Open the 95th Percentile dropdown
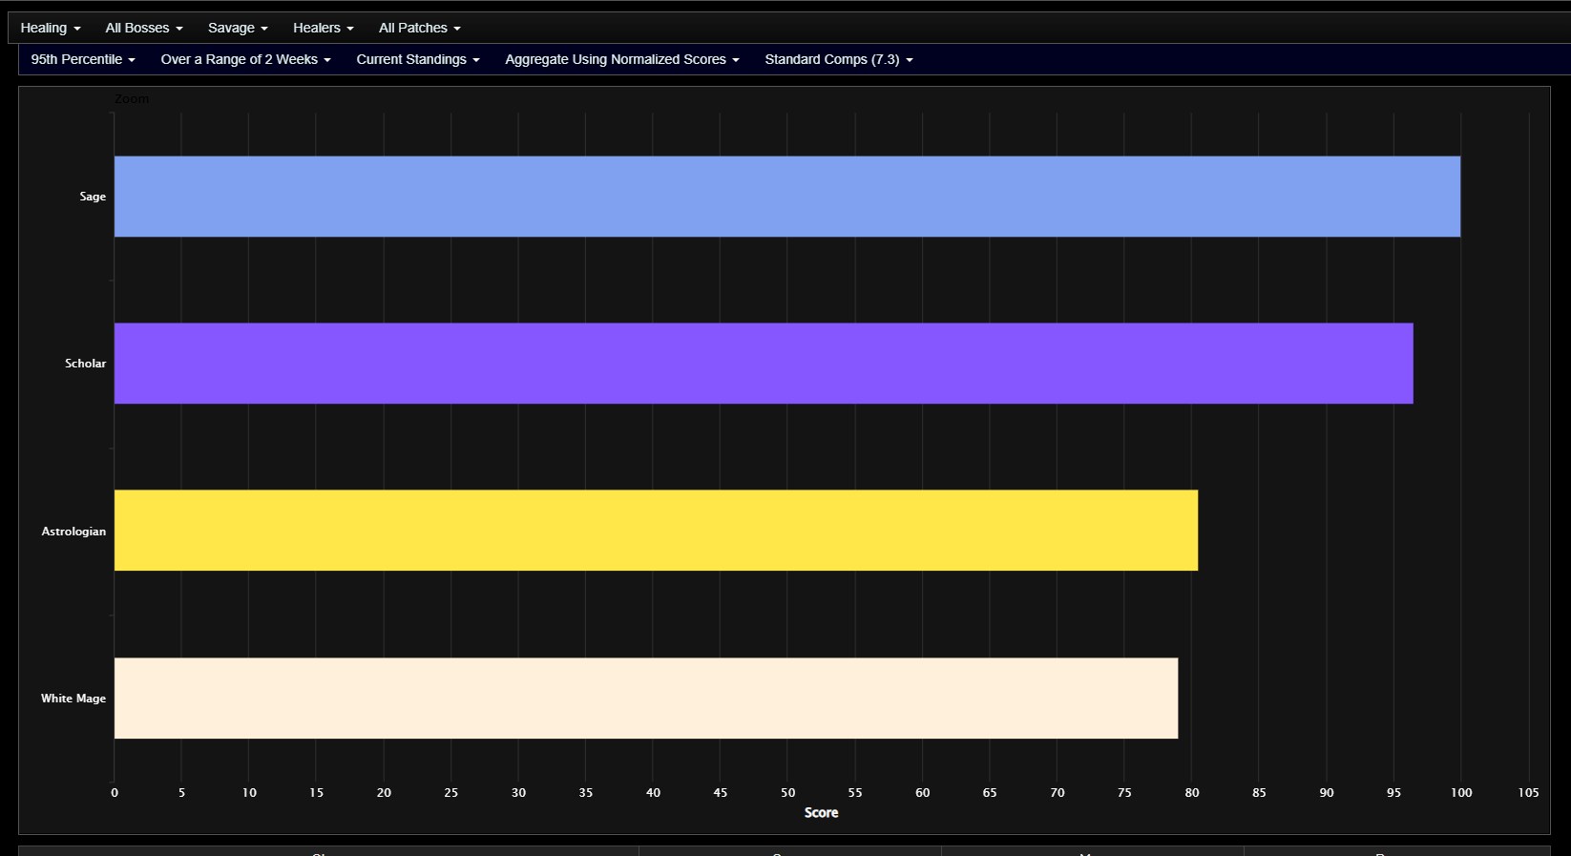Viewport: 1571px width, 856px height. point(83,59)
